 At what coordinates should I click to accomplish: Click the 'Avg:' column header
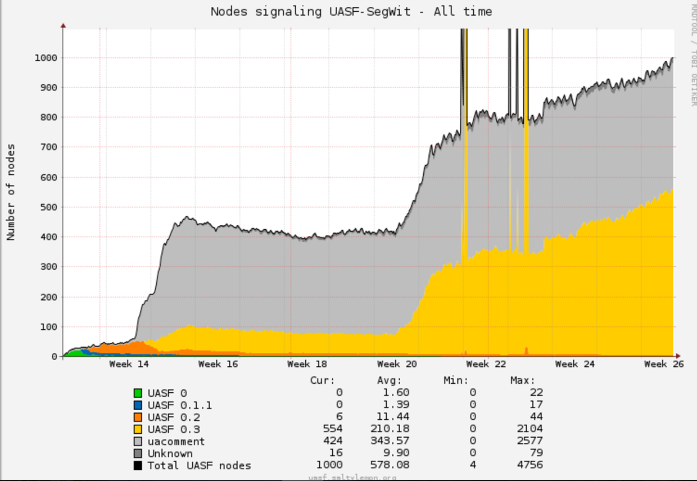tap(390, 380)
